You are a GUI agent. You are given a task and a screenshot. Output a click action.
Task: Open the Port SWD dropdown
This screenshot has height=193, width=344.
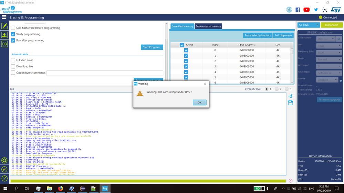coord(329,46)
